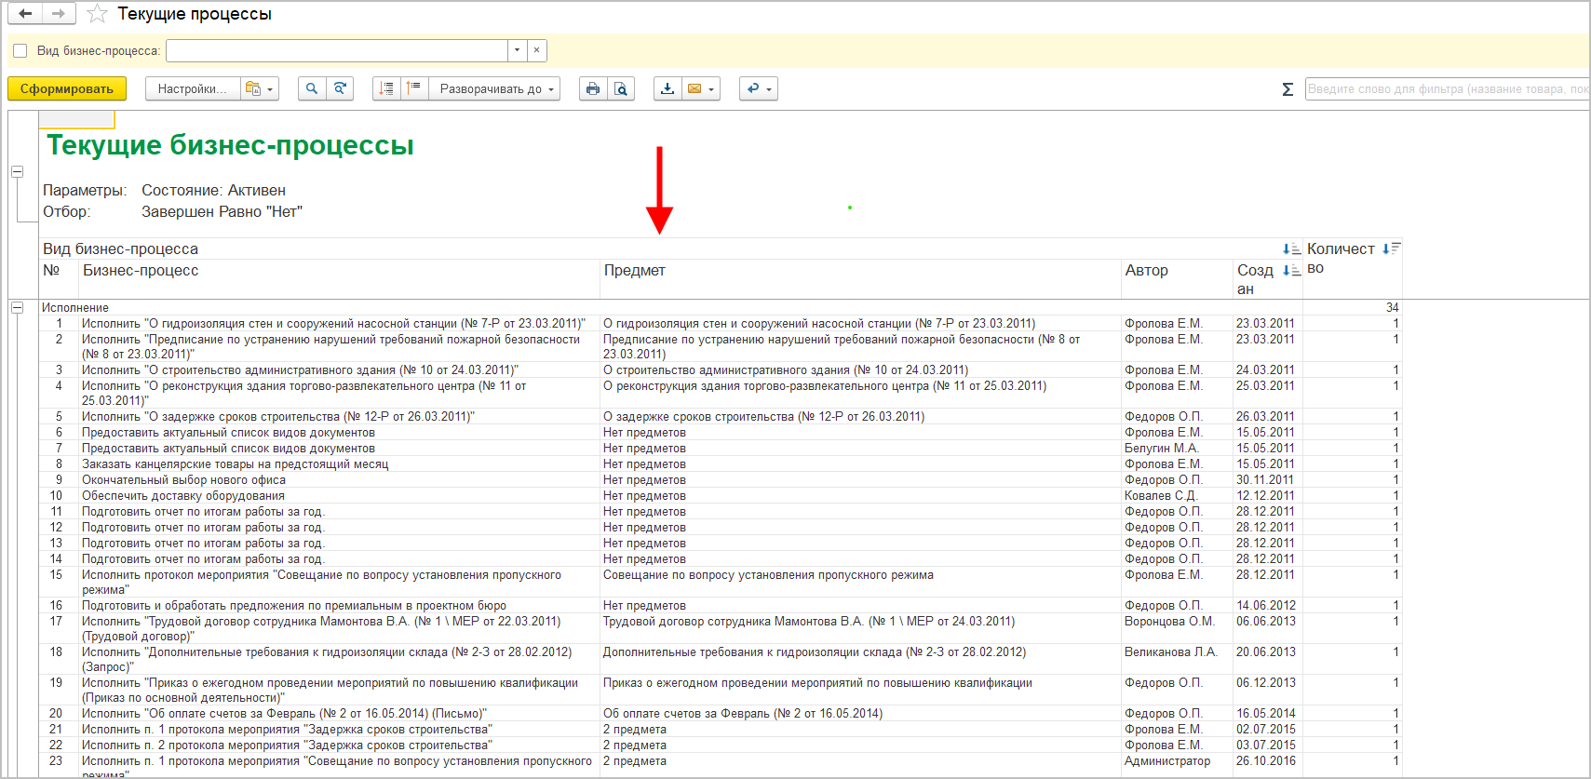Click the envelope send by email icon
The width and height of the screenshot is (1591, 779).
694,88
